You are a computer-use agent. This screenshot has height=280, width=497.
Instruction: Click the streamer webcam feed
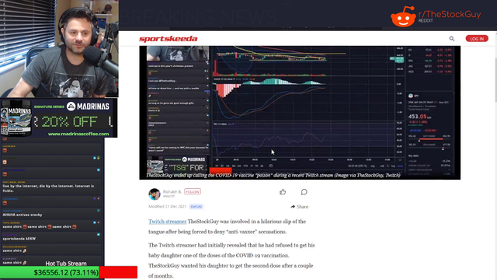[59, 48]
